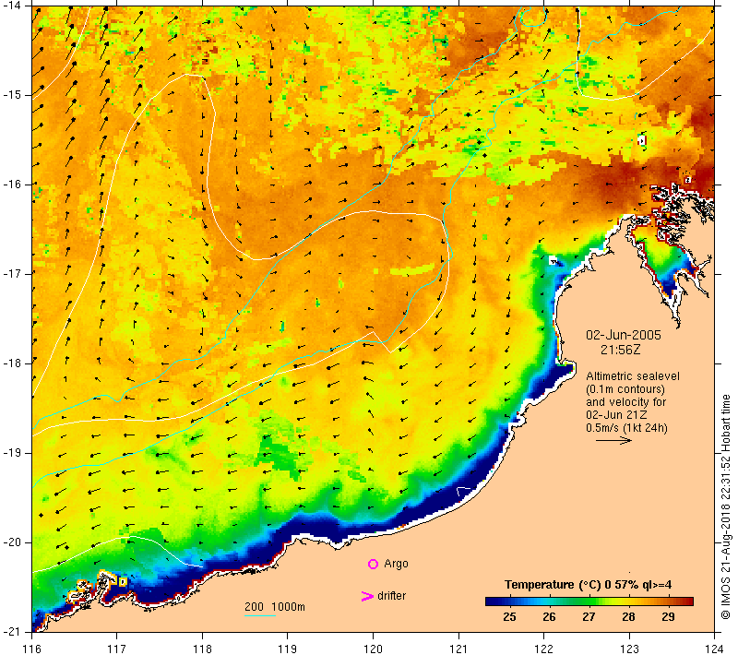The height and width of the screenshot is (655, 738).
Task: Click the '0.5m/s (1kt 24h)' label
Action: tap(626, 428)
